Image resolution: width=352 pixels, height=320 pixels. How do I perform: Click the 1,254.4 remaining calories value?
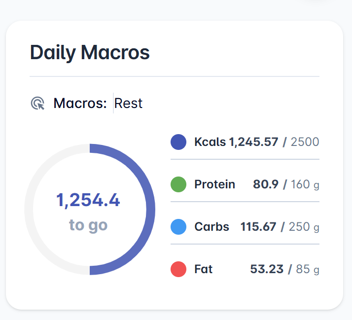88,200
